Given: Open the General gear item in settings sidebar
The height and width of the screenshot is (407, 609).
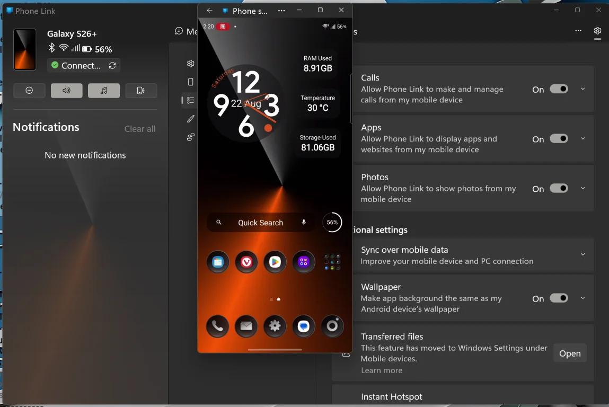Looking at the screenshot, I should coord(190,63).
